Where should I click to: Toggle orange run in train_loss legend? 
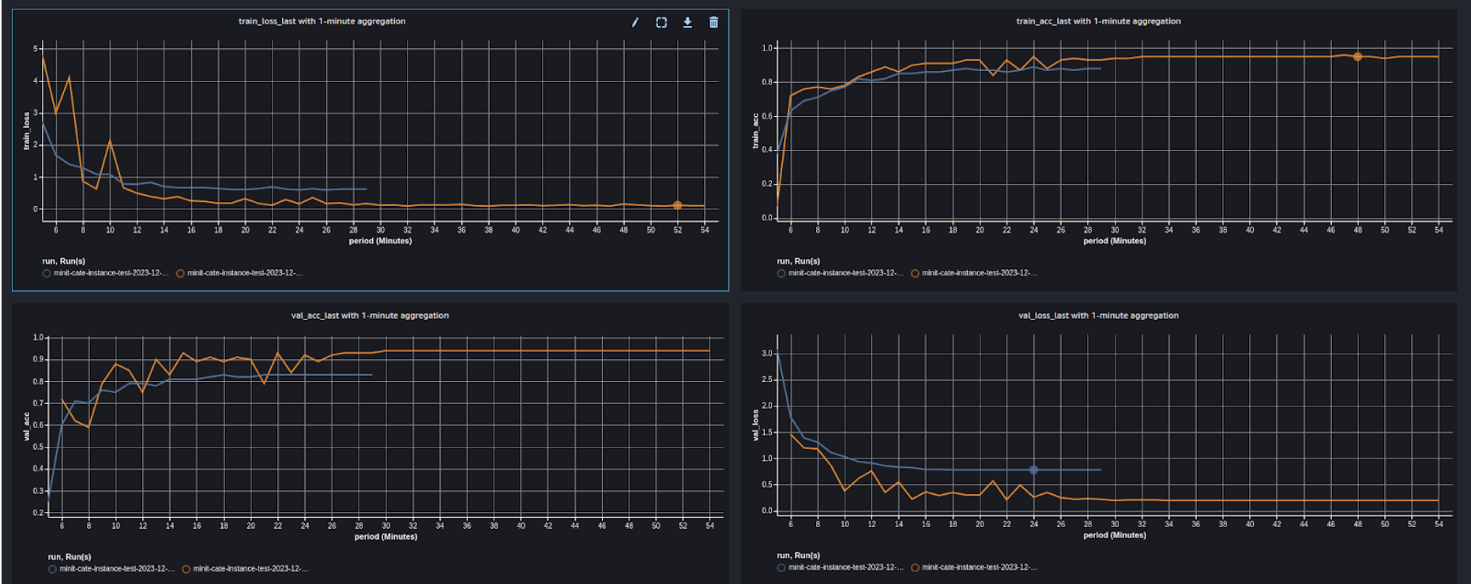(180, 273)
